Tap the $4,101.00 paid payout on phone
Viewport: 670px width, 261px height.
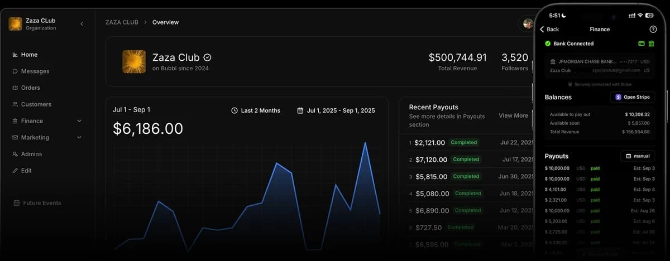click(x=600, y=190)
